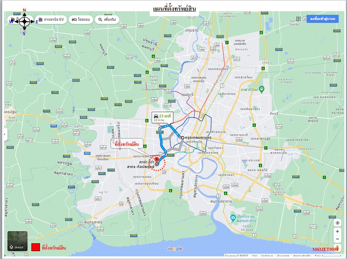Expand the collapsed side panel arrow
This screenshot has height=259, width=347.
(x=5, y=134)
